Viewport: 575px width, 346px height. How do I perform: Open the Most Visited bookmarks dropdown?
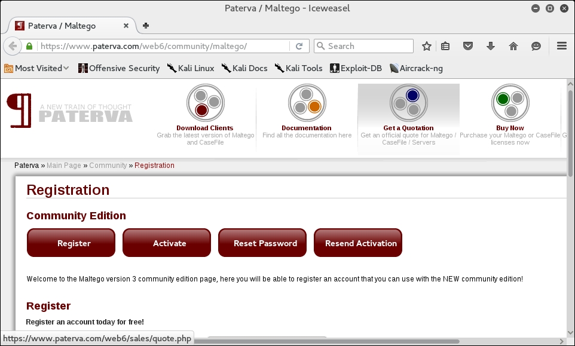(x=36, y=68)
